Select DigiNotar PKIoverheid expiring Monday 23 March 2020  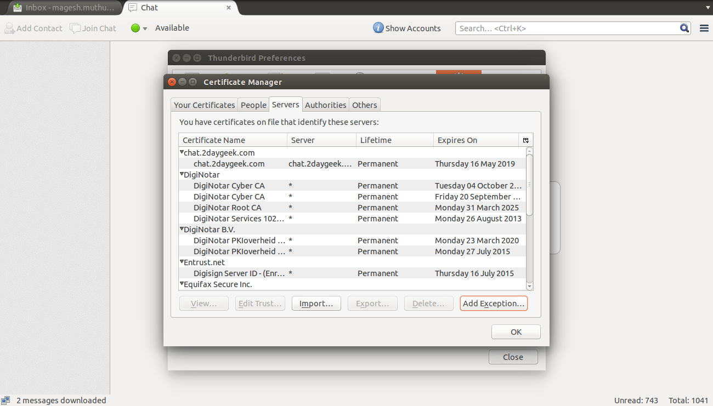[x=352, y=241]
